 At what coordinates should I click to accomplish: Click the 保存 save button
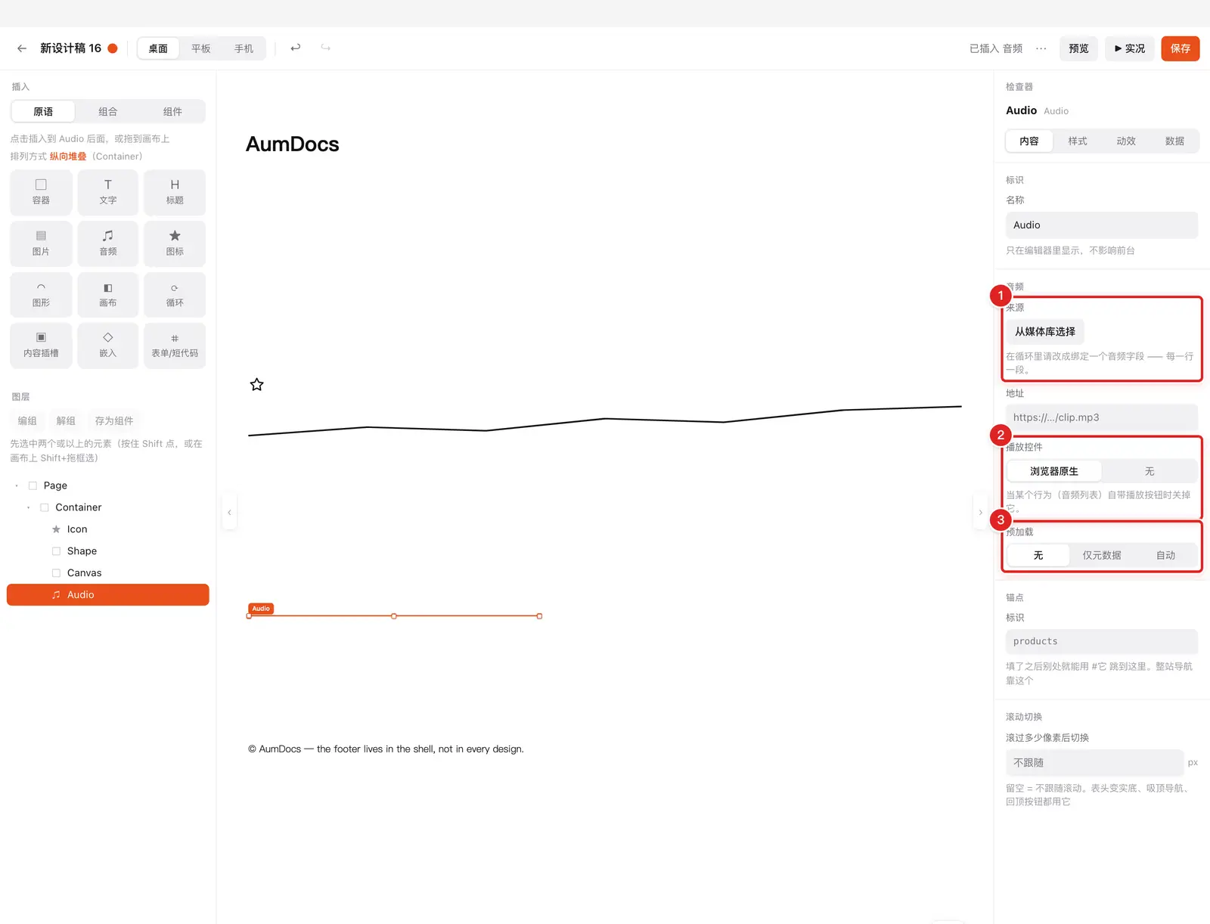pos(1181,48)
